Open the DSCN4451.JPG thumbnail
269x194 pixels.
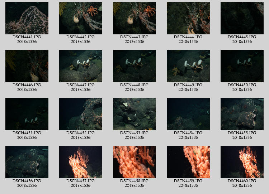[x=27, y=114]
